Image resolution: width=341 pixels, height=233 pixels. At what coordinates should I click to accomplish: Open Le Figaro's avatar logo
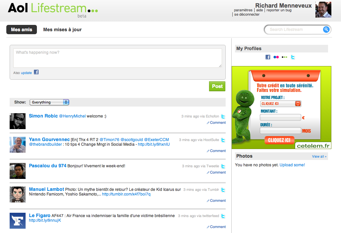pyautogui.click(x=18, y=221)
